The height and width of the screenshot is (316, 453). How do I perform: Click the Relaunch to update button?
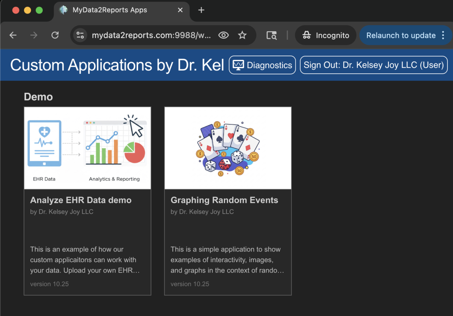pyautogui.click(x=401, y=35)
